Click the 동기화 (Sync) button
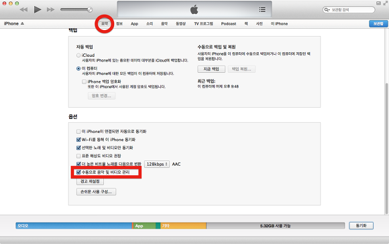Viewport: 389px width, 244px height. 361,225
